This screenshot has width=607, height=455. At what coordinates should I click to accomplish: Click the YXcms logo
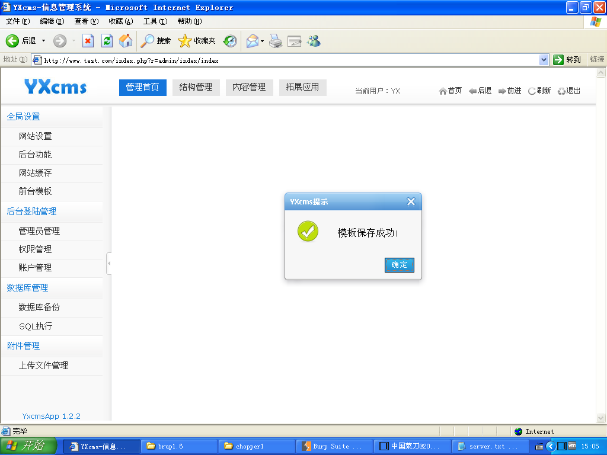click(x=55, y=86)
